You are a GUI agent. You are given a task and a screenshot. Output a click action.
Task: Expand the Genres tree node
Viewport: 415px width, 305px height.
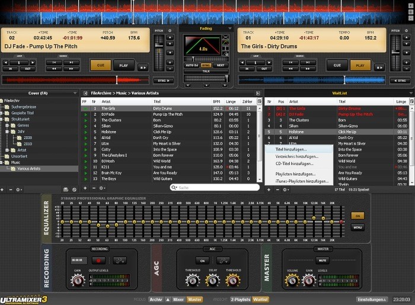coord(7,126)
